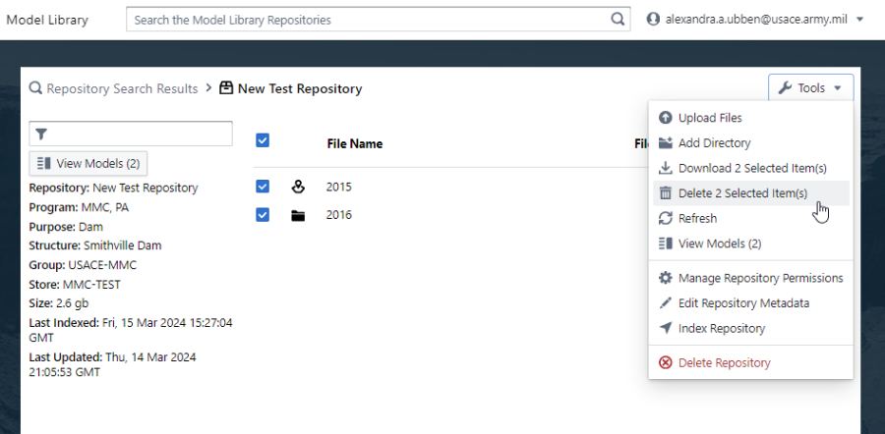Click the magnifier icon in search bar
Viewport: 885px width, 434px height.
pos(618,20)
